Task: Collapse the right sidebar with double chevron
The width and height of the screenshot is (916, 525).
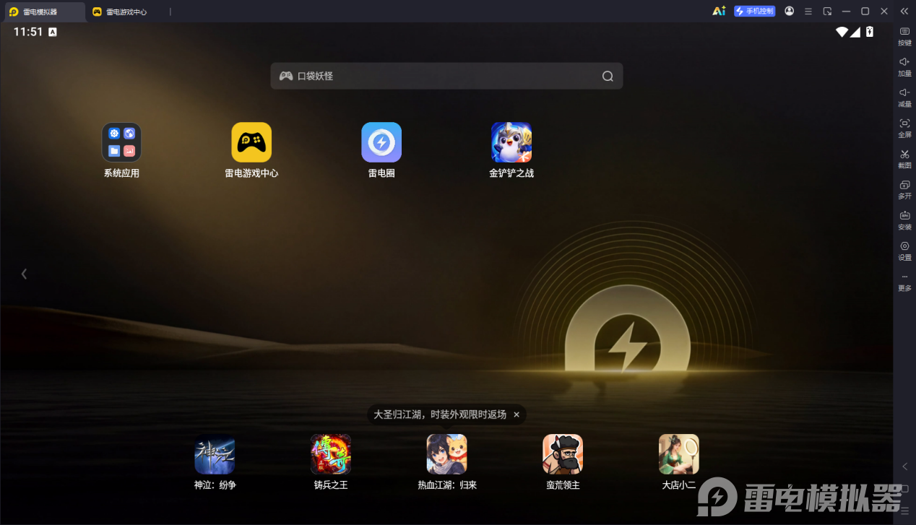Action: tap(904, 11)
